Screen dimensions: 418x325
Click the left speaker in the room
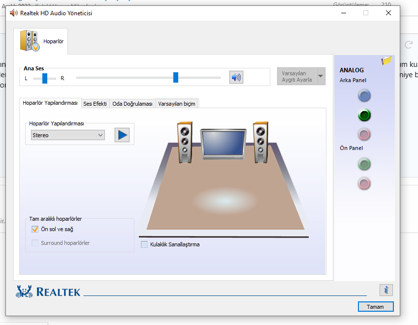click(x=185, y=142)
